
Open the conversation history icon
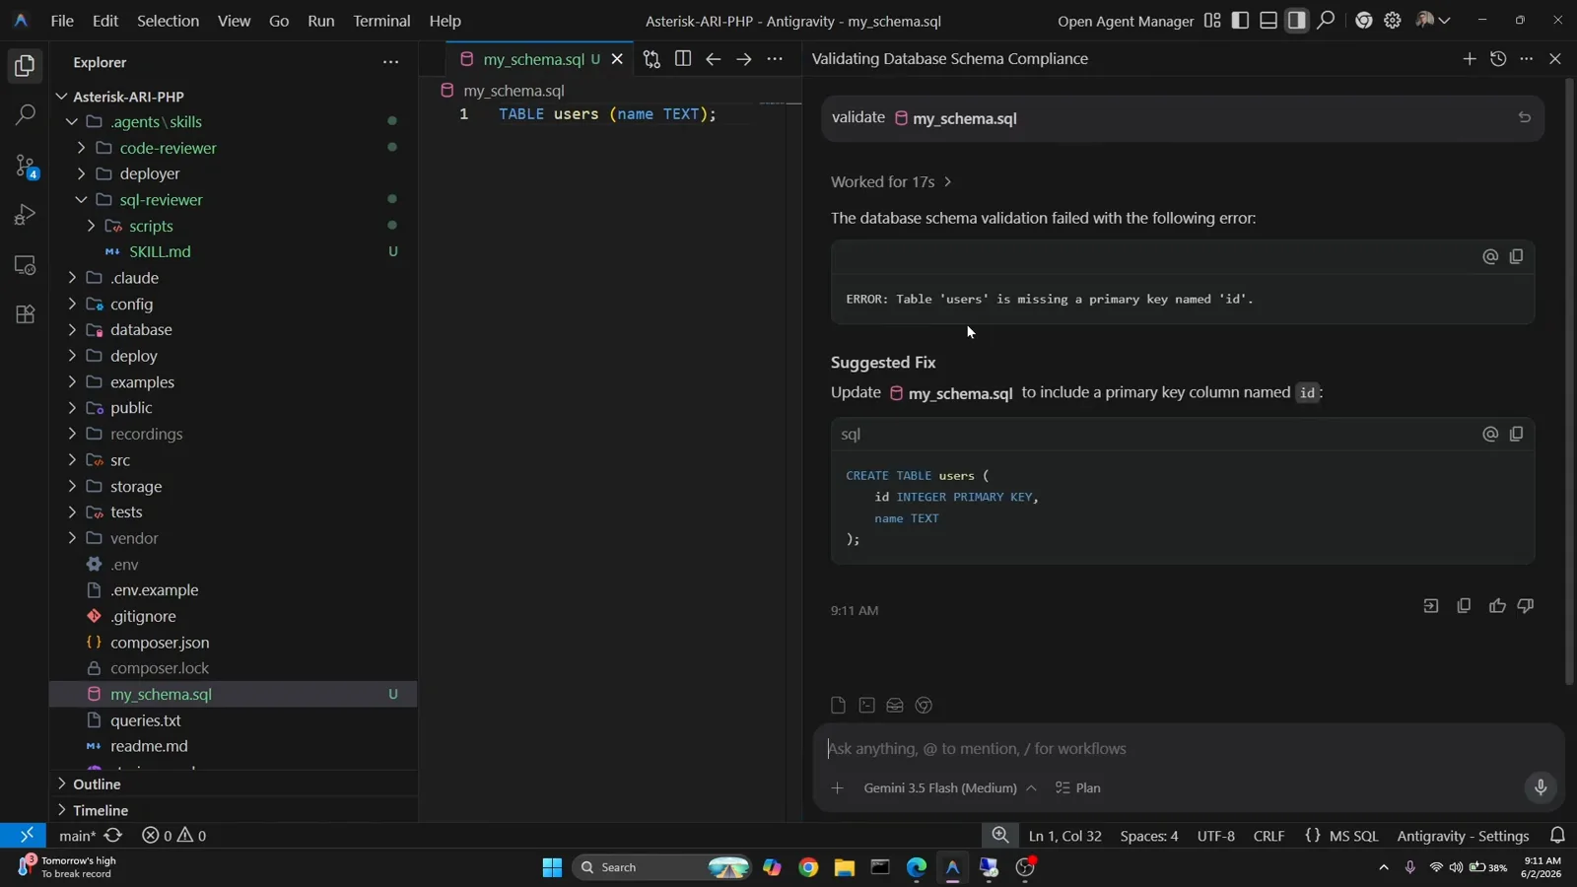point(1498,59)
